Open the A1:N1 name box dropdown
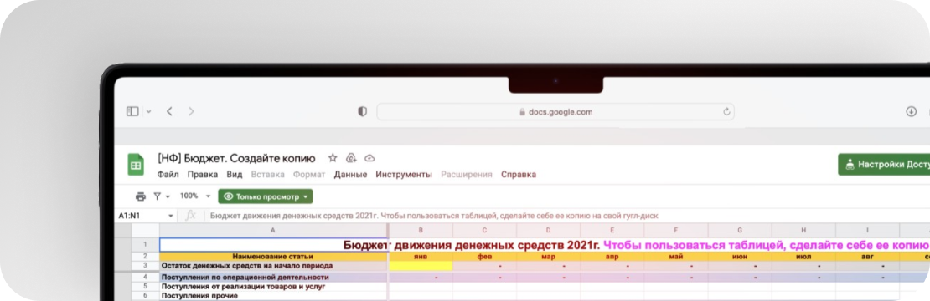Viewport: 930px width, 301px height. tap(171, 216)
